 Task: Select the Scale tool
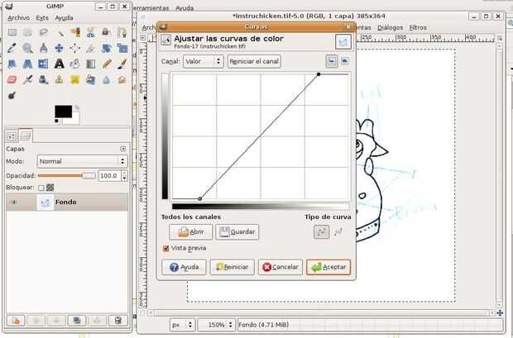122,48
